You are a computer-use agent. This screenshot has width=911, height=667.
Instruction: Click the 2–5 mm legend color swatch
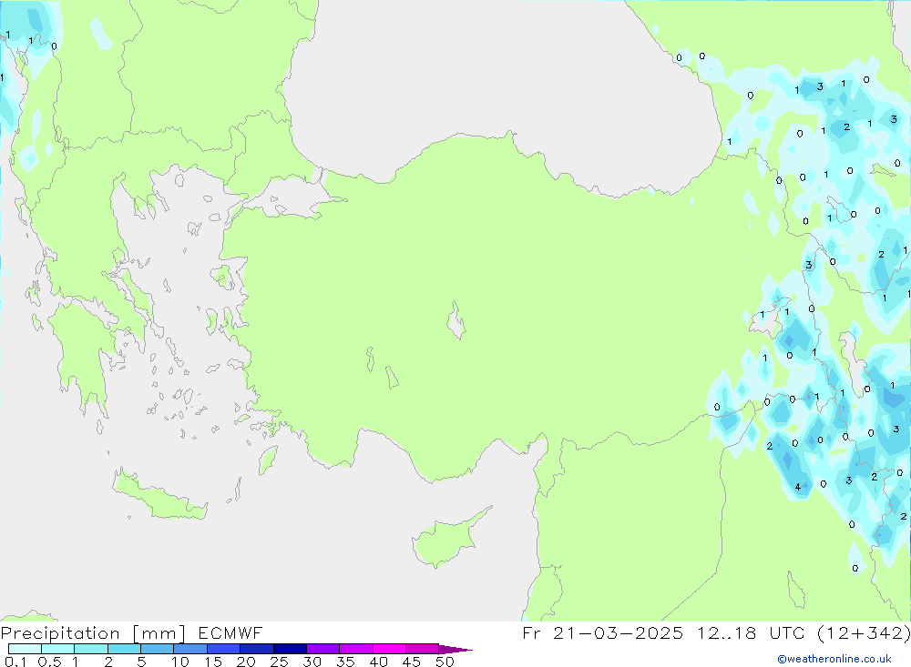point(124,649)
